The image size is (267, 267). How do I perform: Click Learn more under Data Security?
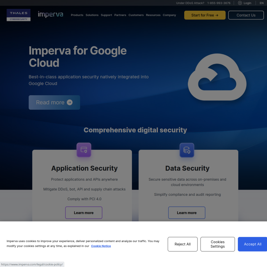187,213
